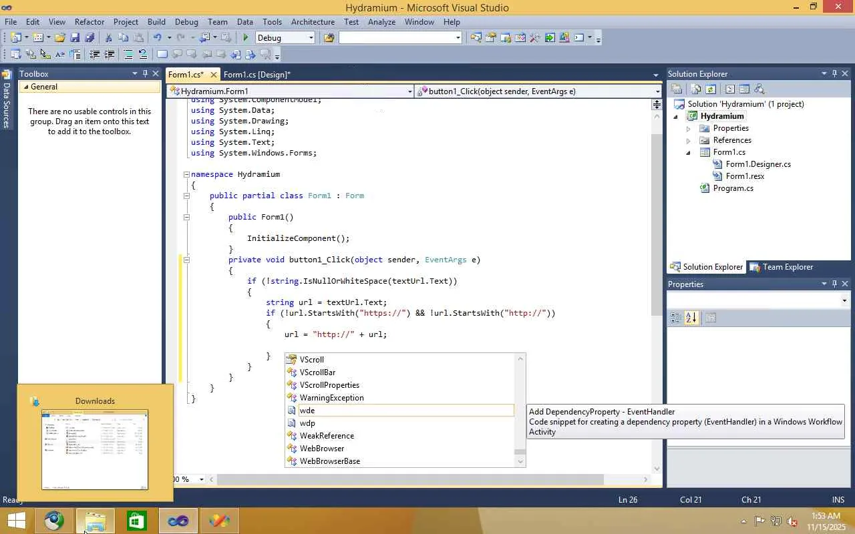Refresh the Solution Explorer tree
The height and width of the screenshot is (534, 855).
coord(711,89)
